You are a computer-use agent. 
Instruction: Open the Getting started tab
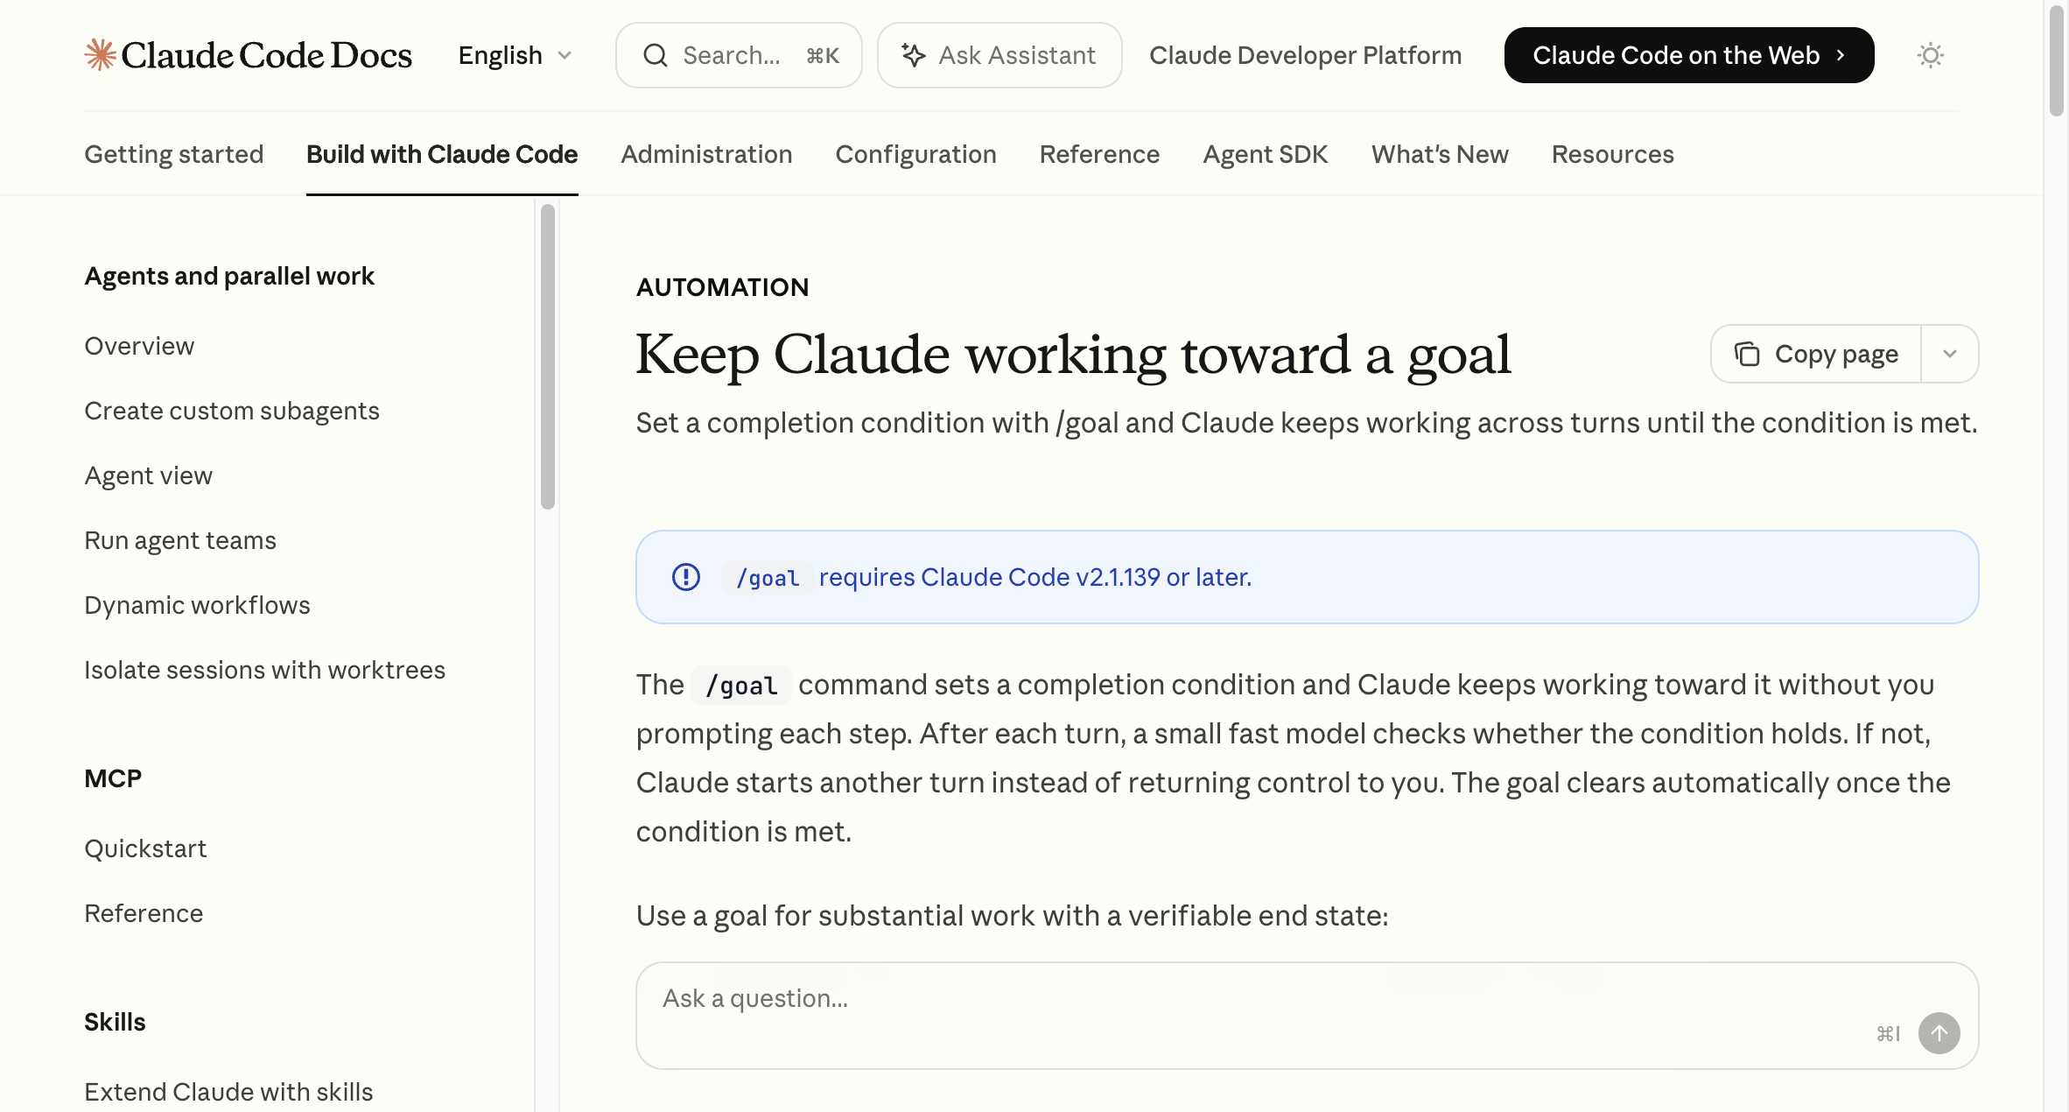point(173,154)
